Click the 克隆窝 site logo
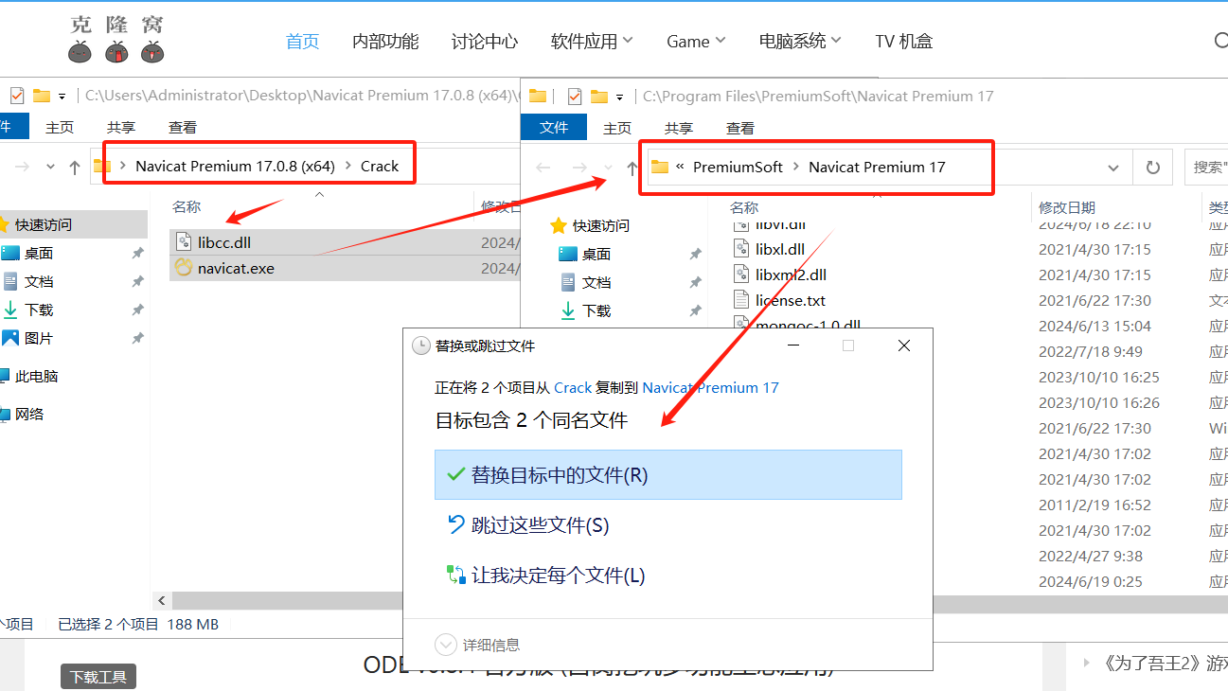 click(117, 39)
